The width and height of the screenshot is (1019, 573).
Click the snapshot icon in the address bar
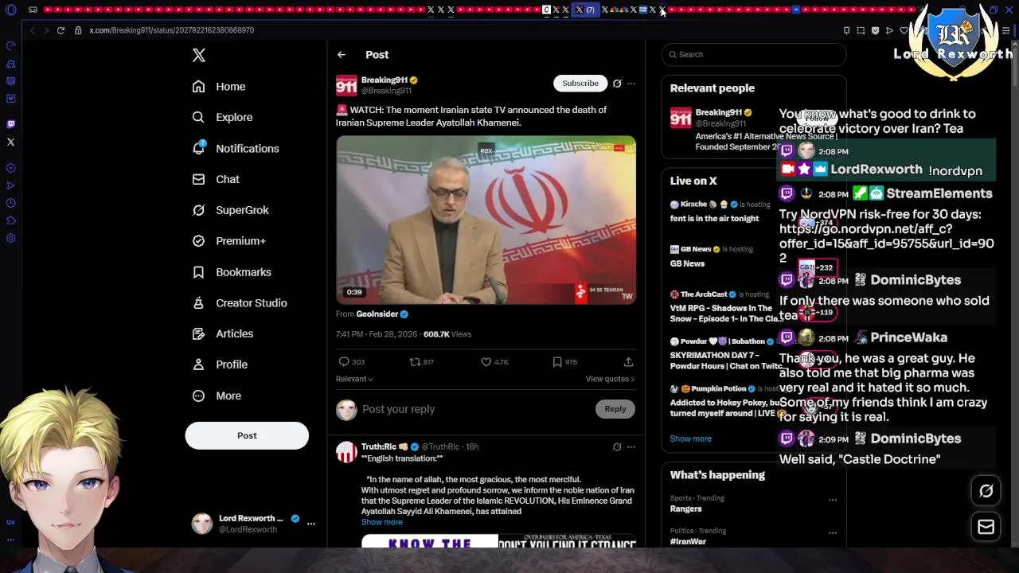pyautogui.click(x=861, y=30)
